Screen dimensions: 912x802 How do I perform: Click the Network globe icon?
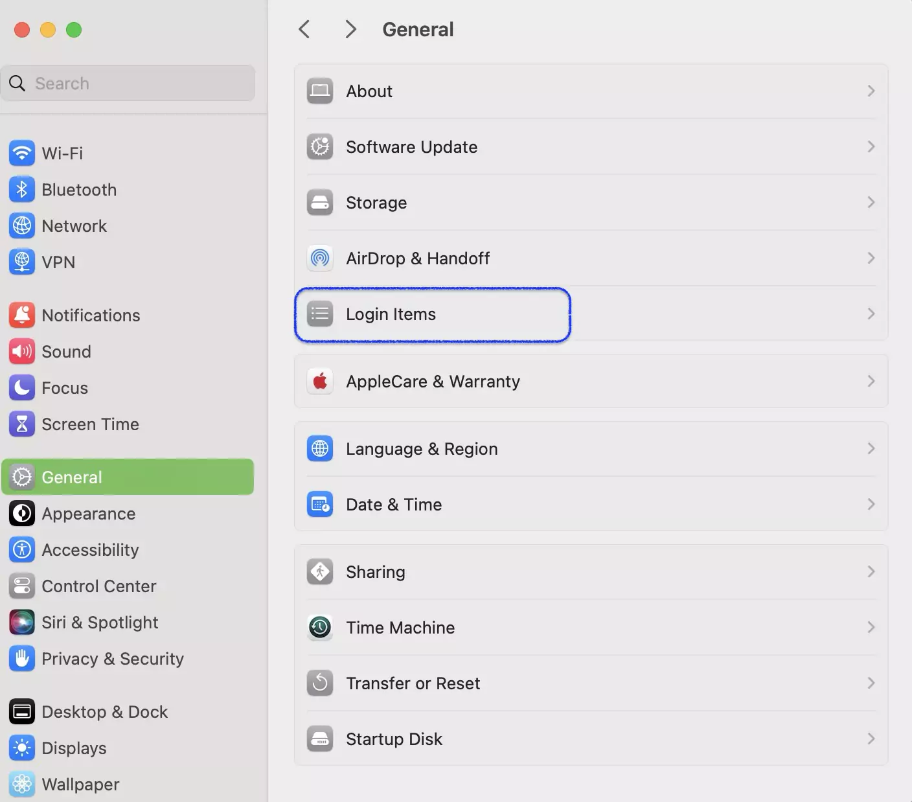click(x=22, y=226)
